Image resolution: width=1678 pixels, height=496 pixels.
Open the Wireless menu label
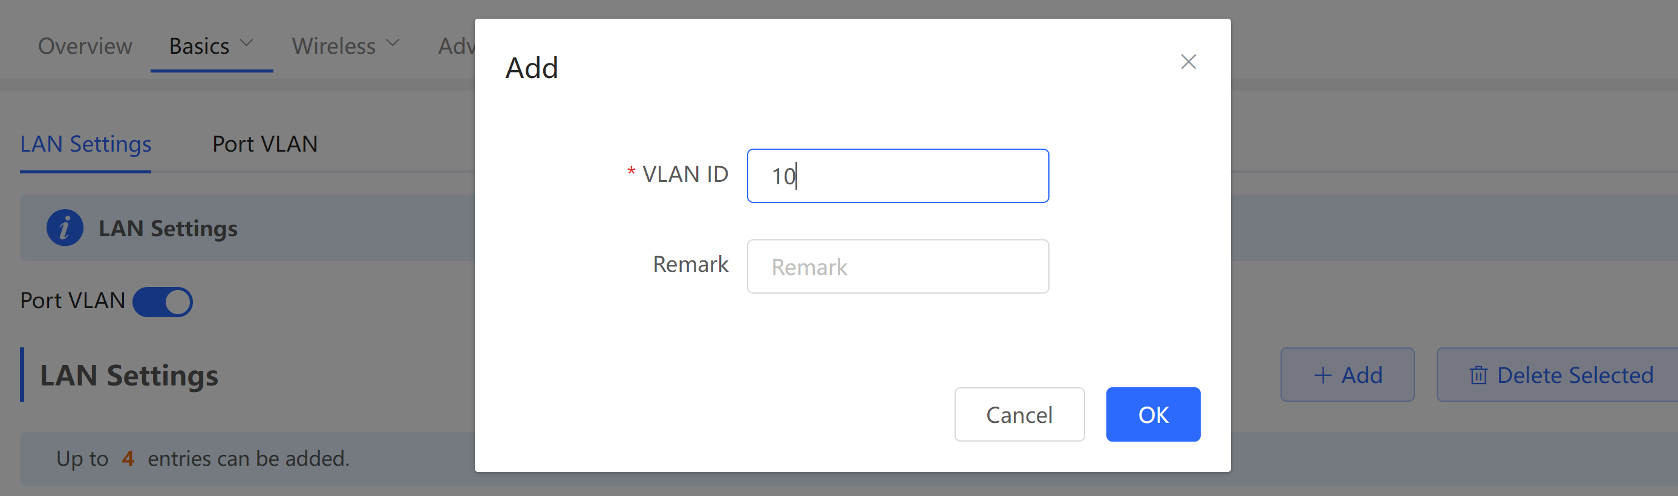333,46
